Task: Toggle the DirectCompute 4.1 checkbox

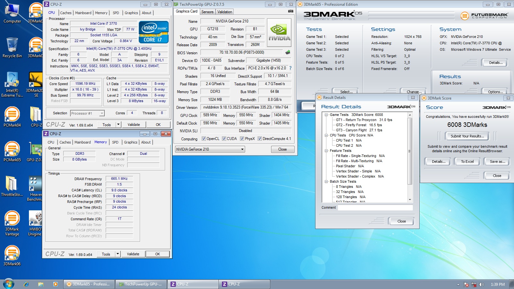Action: click(x=260, y=139)
